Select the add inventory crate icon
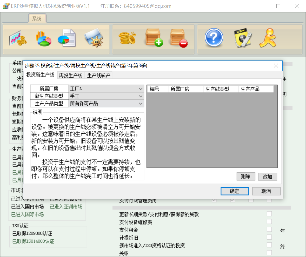Screen dimensions: 306x257 (153, 38)
